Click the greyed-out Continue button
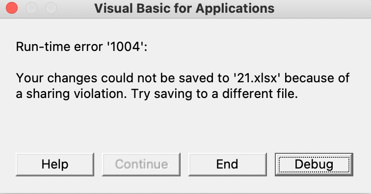Viewport: 371px width, 194px height. pyautogui.click(x=141, y=165)
